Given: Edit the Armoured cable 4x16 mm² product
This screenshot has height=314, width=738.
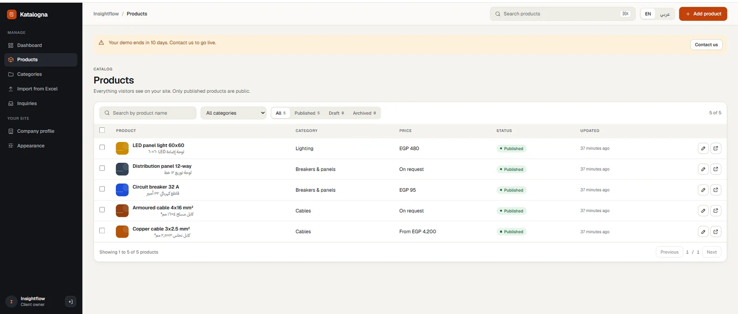Looking at the screenshot, I should 703,211.
